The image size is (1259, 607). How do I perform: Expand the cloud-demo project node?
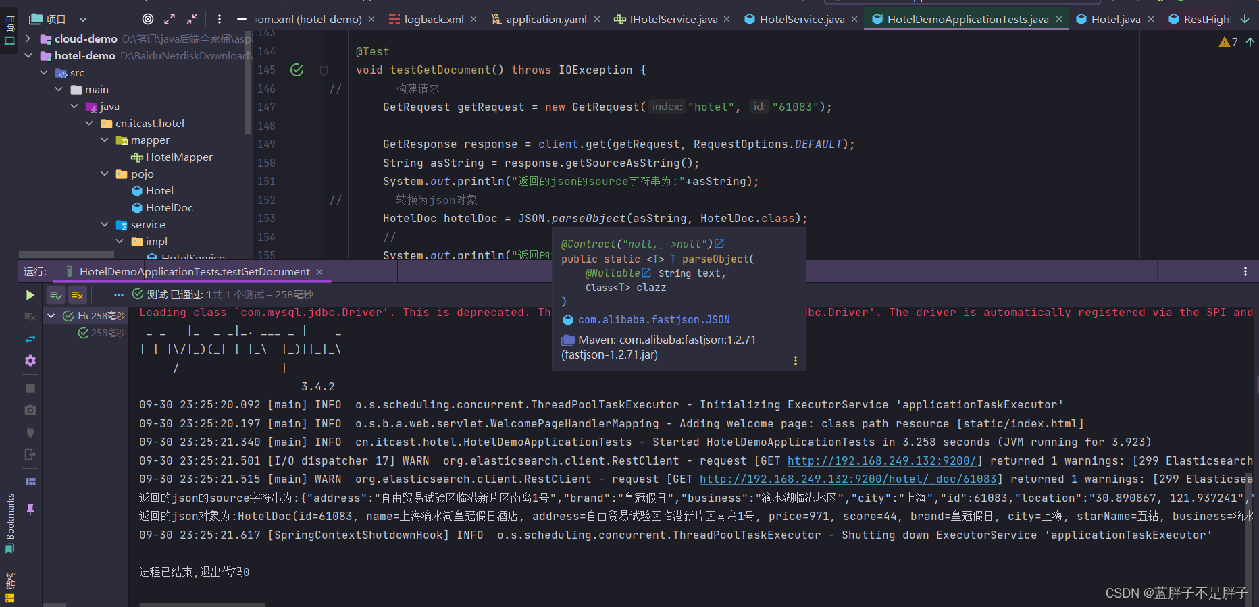(x=28, y=38)
